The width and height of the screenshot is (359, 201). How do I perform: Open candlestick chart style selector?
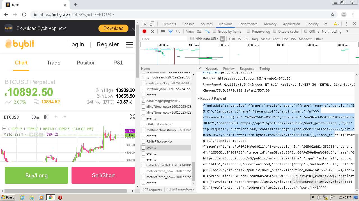46,117
